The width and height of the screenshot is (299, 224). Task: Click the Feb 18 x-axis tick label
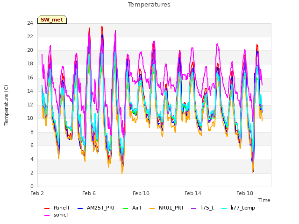[245, 193]
